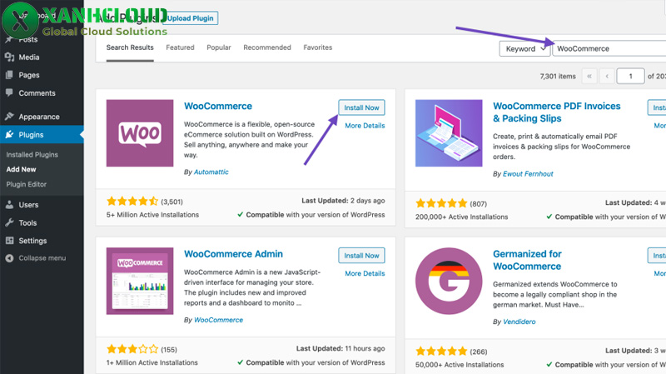Open More Details for WooCommerce plugin
This screenshot has width=666, height=374.
365,126
